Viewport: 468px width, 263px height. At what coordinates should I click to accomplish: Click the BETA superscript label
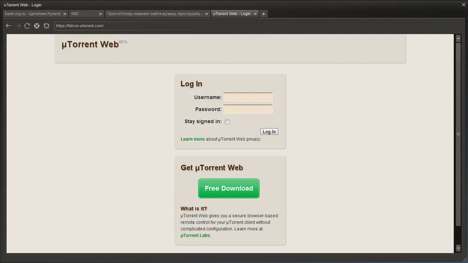click(123, 42)
